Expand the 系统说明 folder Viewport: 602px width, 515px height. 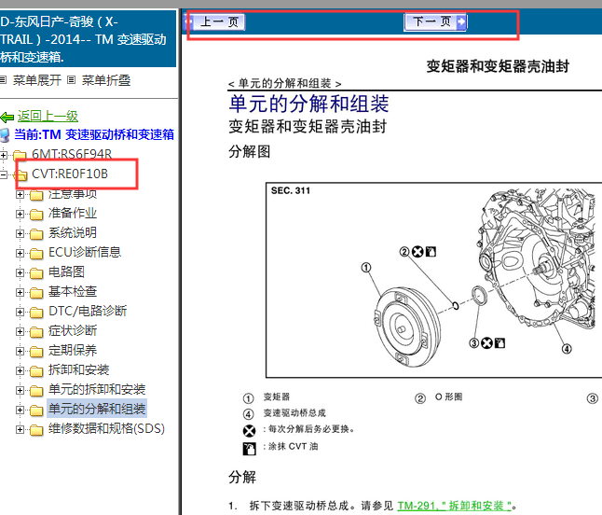(x=20, y=233)
